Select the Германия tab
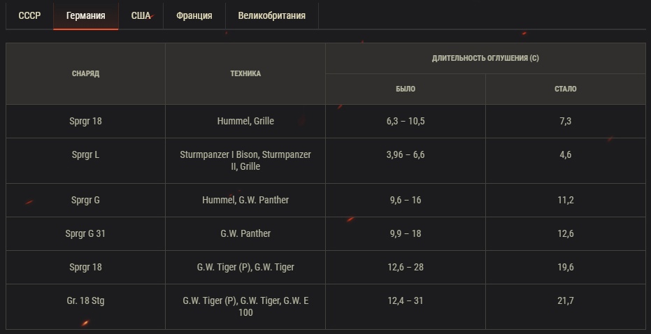 click(x=86, y=15)
